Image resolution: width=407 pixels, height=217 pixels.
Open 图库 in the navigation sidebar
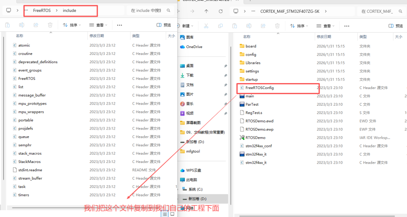[x=190, y=37]
